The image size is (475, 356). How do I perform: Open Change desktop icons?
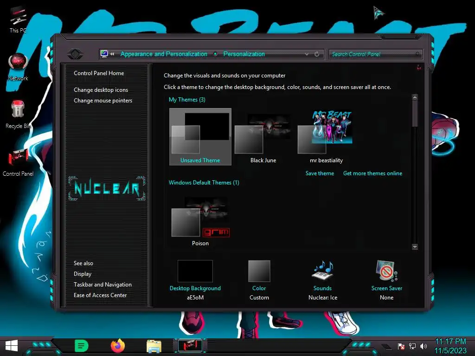click(x=101, y=90)
